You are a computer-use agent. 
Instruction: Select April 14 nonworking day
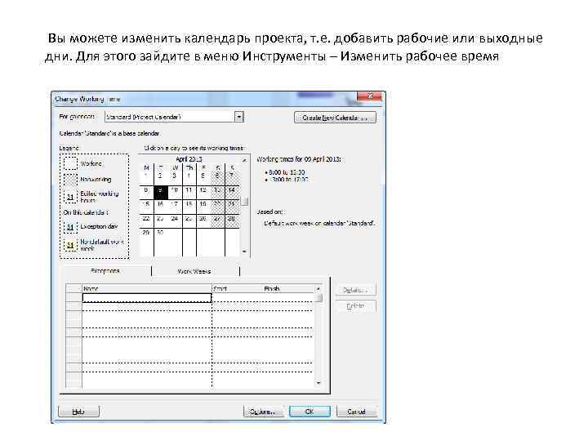232,193
